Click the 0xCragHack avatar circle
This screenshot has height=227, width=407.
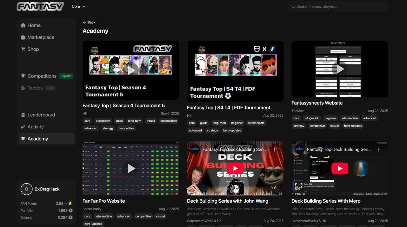coord(26,189)
